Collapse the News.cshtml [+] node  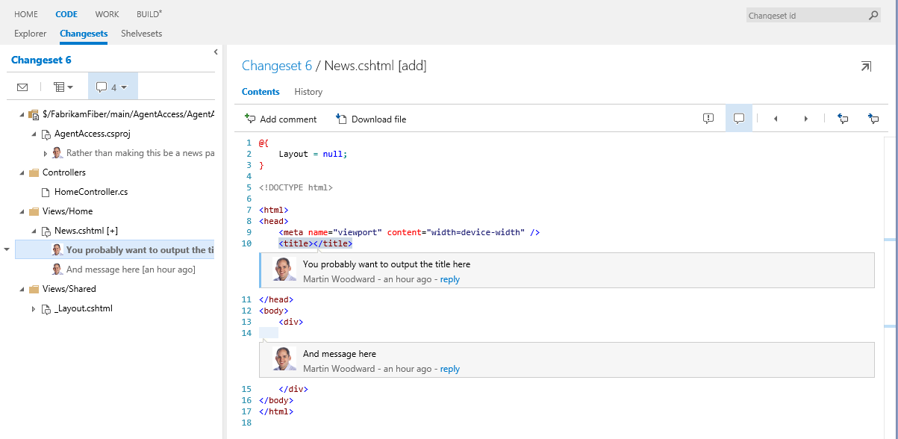click(x=34, y=231)
